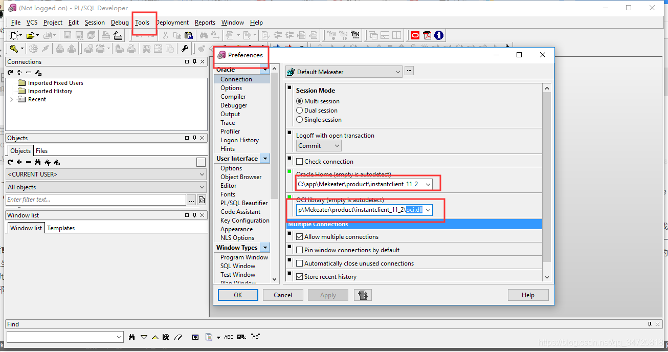The height and width of the screenshot is (352, 668).
Task: Open the Tools menu
Action: click(x=142, y=23)
